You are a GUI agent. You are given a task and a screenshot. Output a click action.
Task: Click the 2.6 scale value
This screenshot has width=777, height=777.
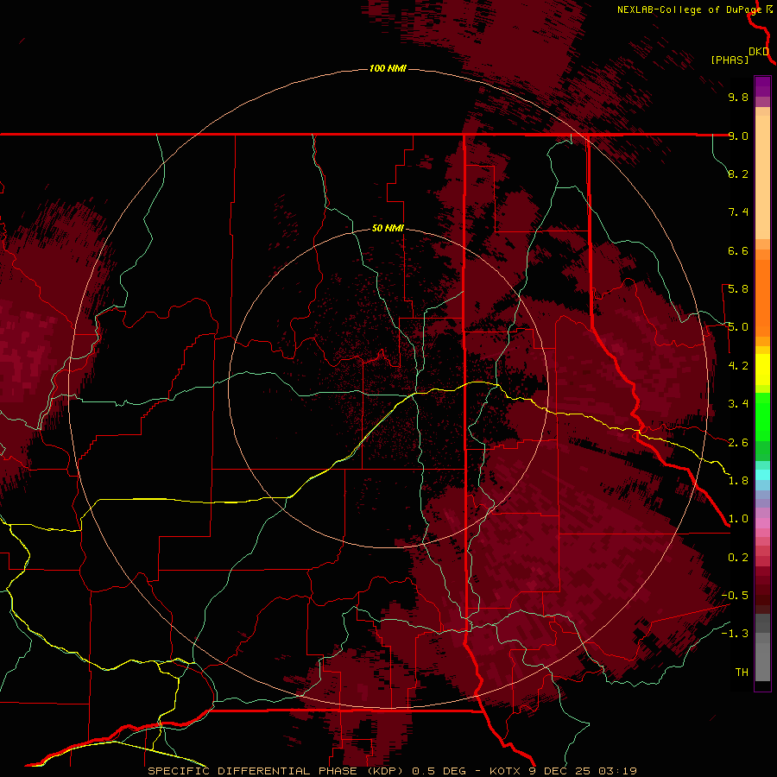point(738,443)
